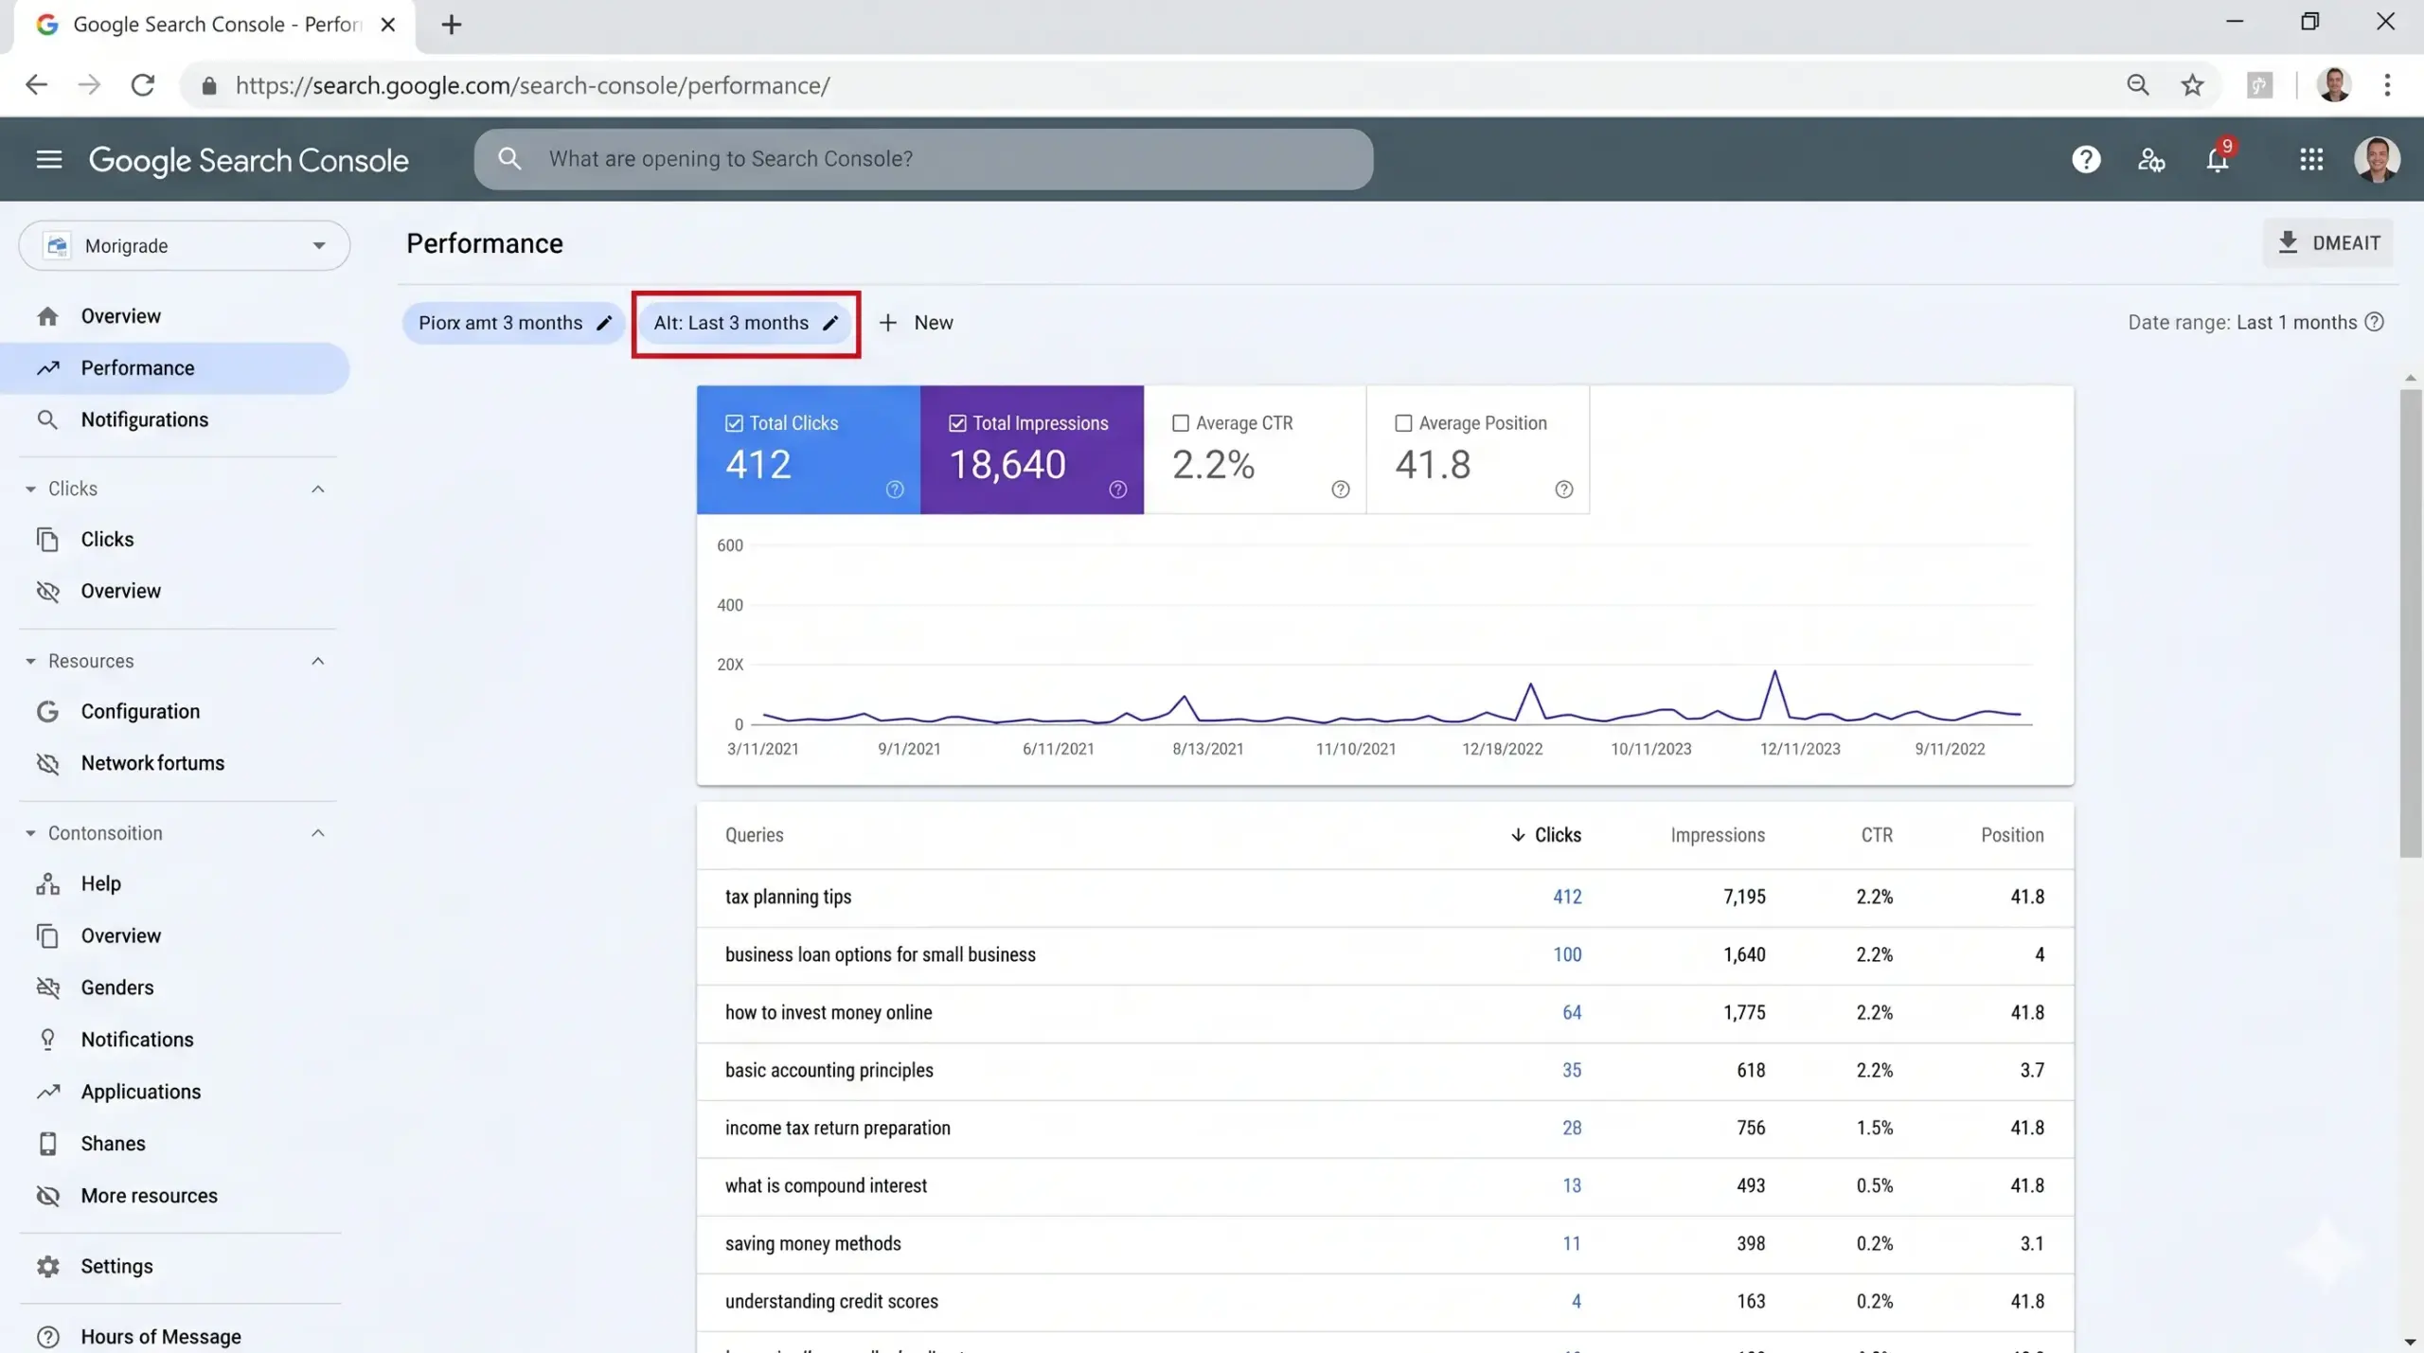Open the notifications bell with 9 badge
Image resolution: width=2424 pixels, height=1353 pixels.
(x=2218, y=157)
